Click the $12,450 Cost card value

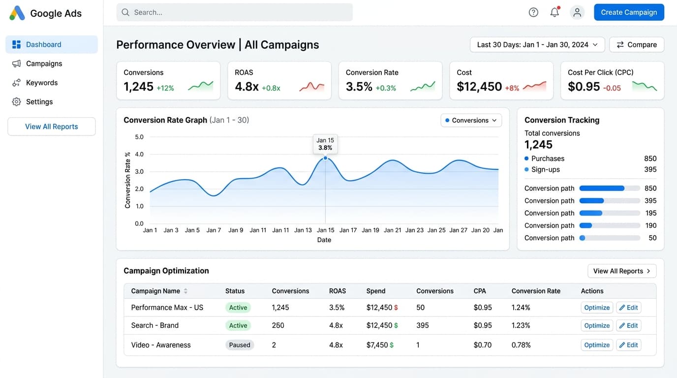click(x=479, y=87)
